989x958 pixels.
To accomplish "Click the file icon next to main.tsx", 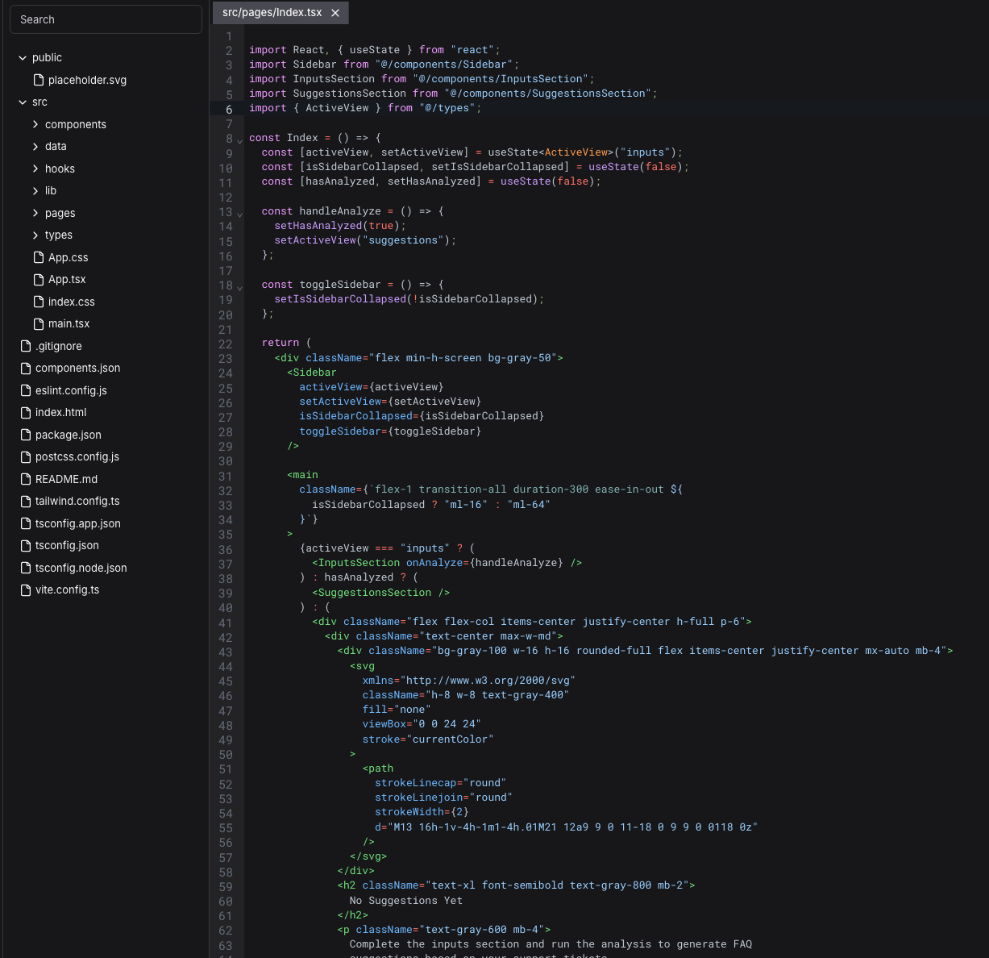I will click(x=39, y=323).
